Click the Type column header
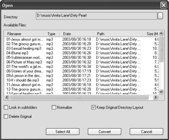Screen dimensions: 169x140 [52, 34]
